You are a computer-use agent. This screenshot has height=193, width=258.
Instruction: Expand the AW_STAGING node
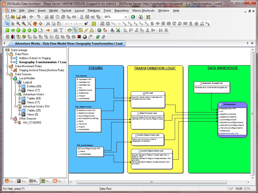coord(16,122)
